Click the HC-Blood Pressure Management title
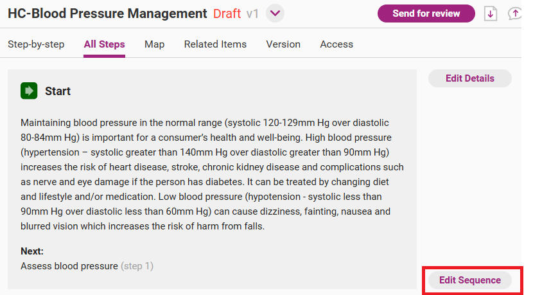The image size is (533, 295). [x=107, y=13]
